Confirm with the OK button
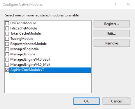 pos(87,101)
